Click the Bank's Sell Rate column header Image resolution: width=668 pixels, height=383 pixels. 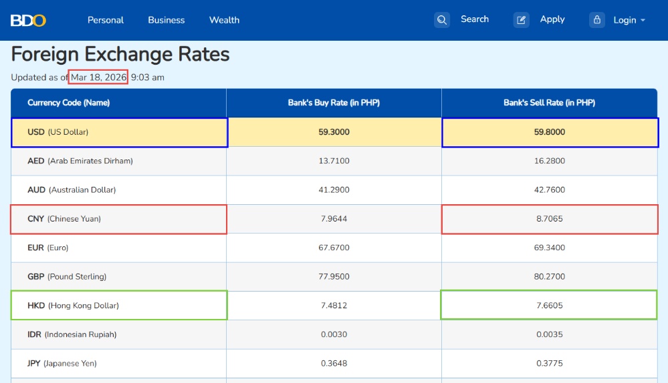[549, 103]
